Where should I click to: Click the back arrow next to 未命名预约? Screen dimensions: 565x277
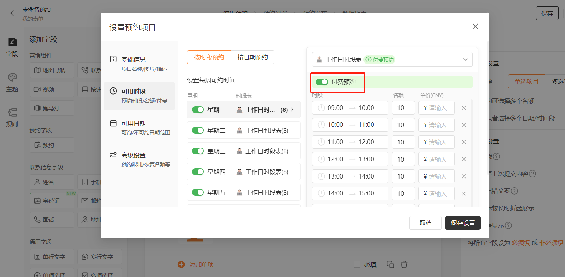(12, 13)
